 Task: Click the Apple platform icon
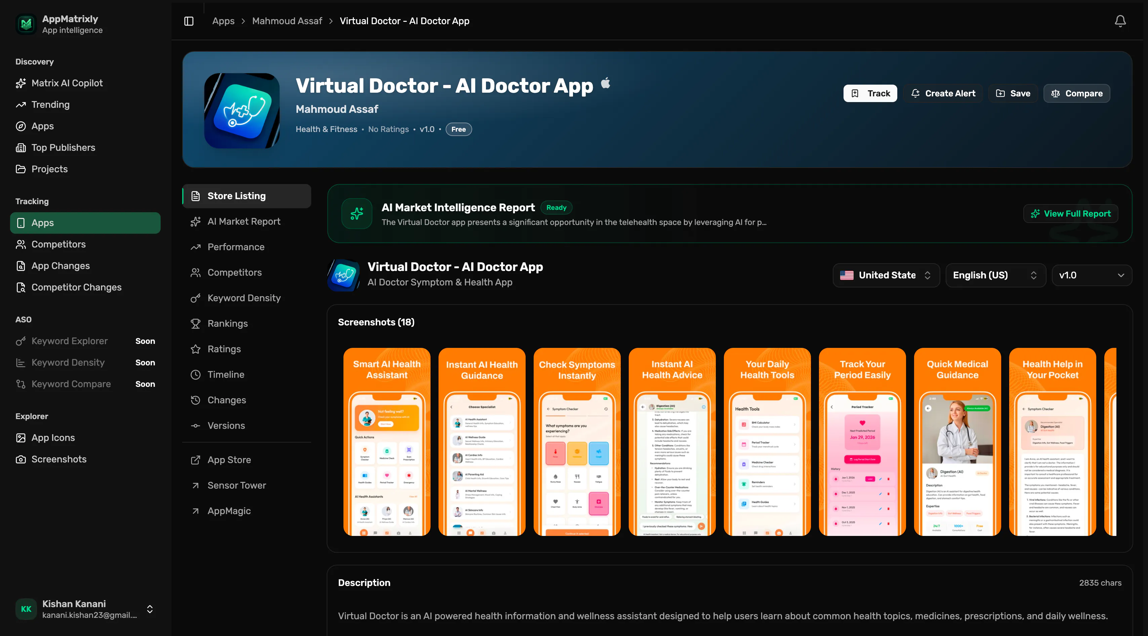(605, 83)
